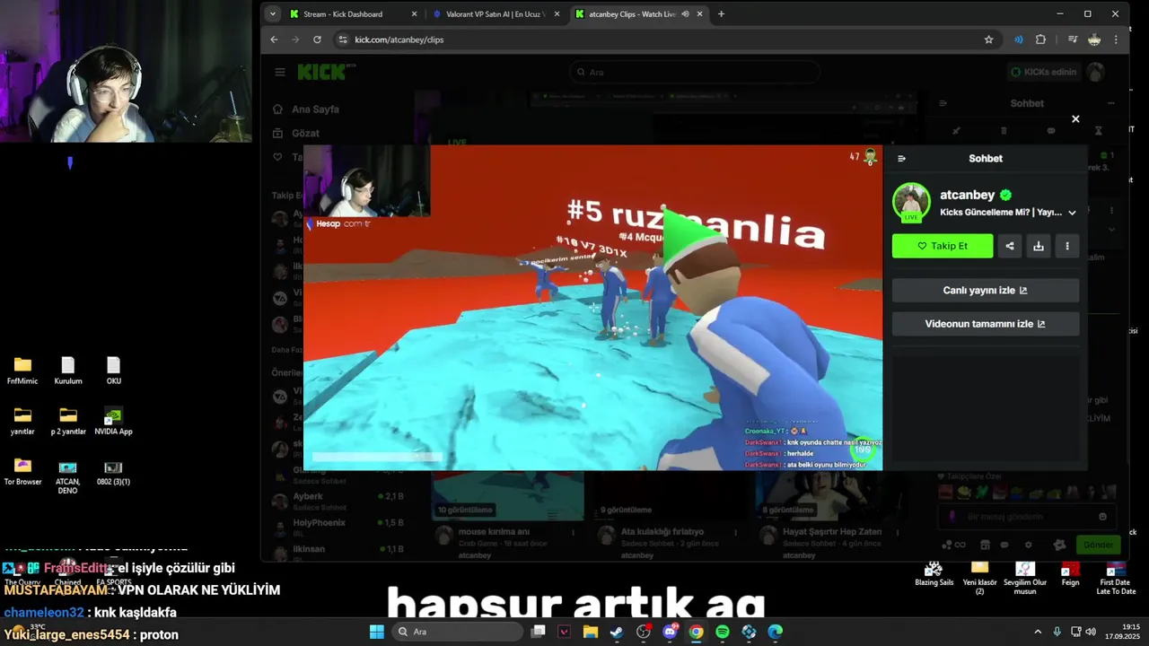Image resolution: width=1149 pixels, height=646 pixels.
Task: Click the clip video player
Action: click(x=592, y=308)
